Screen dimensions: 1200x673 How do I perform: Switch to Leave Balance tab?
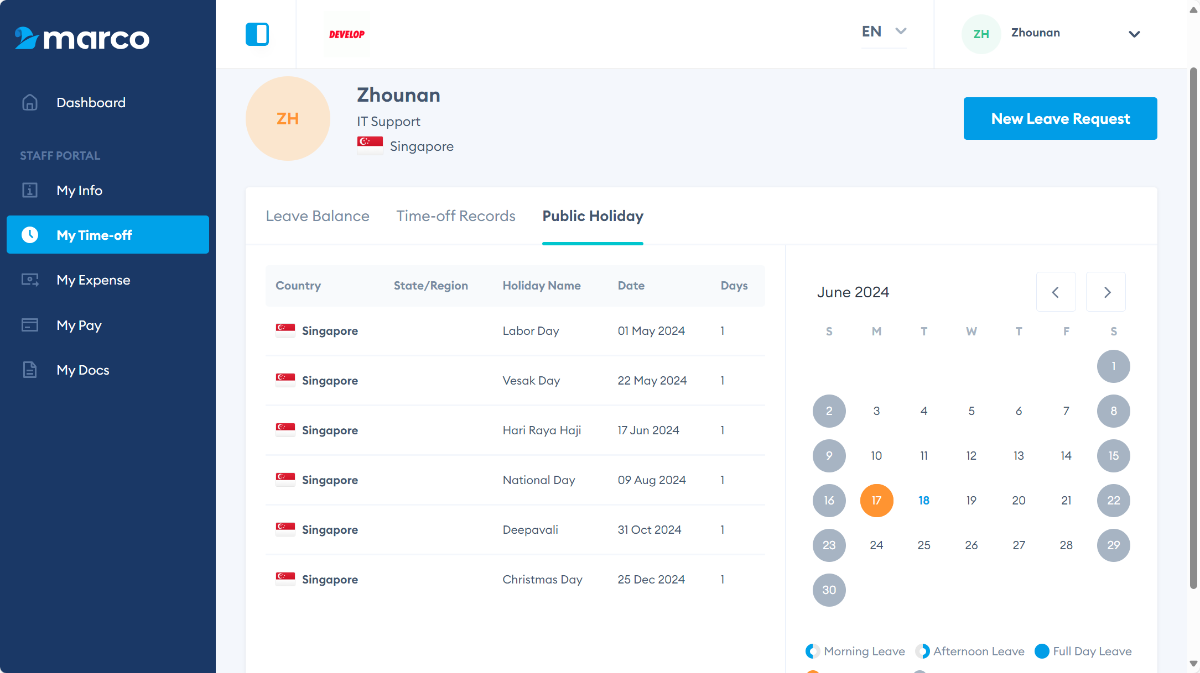point(318,216)
